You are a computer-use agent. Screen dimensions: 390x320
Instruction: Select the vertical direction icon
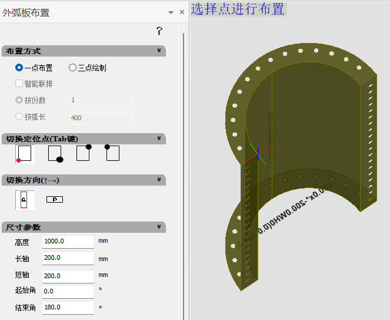[x=25, y=200]
